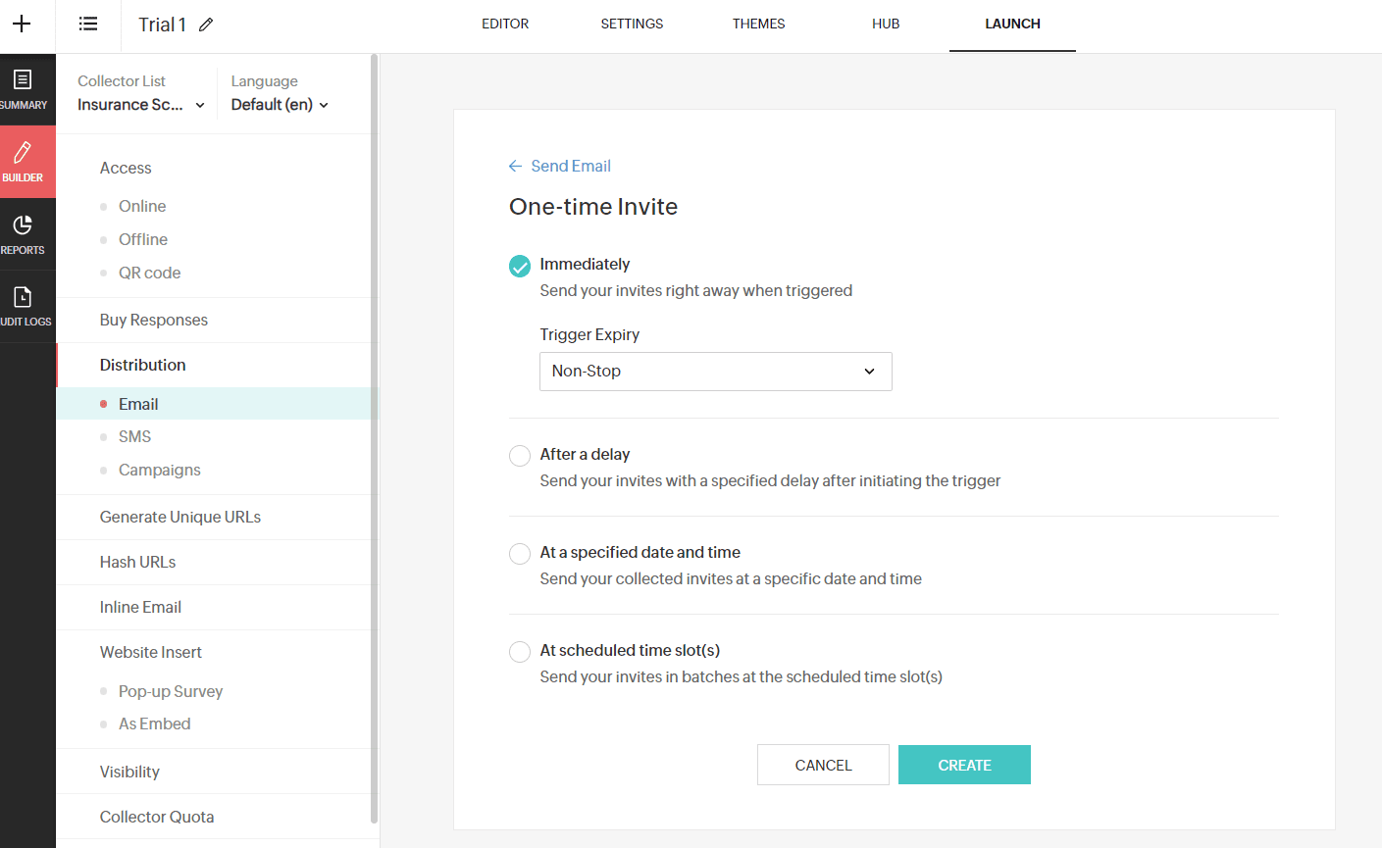Select the Immediately radio option
The width and height of the screenshot is (1382, 848).
(x=520, y=266)
